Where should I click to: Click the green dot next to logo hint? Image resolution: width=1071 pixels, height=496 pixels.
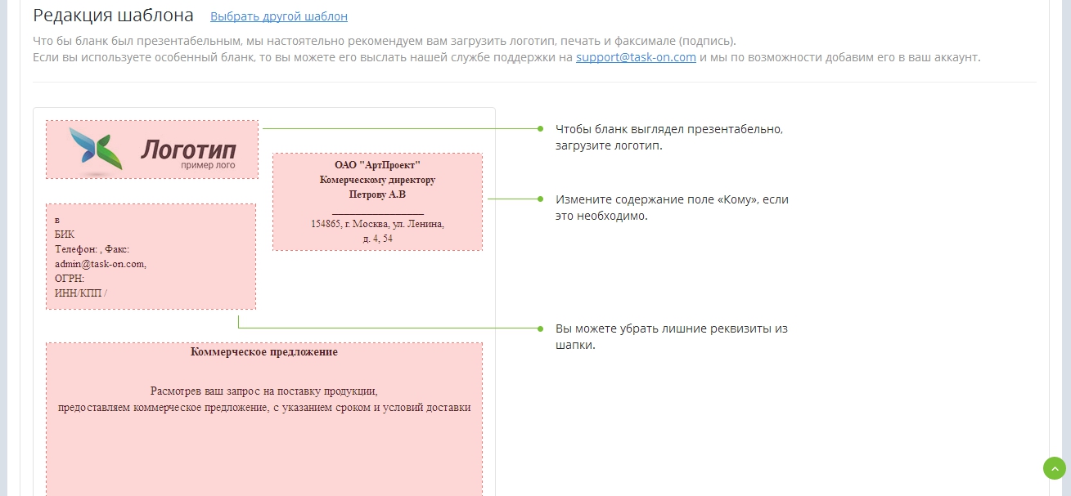[x=540, y=129]
